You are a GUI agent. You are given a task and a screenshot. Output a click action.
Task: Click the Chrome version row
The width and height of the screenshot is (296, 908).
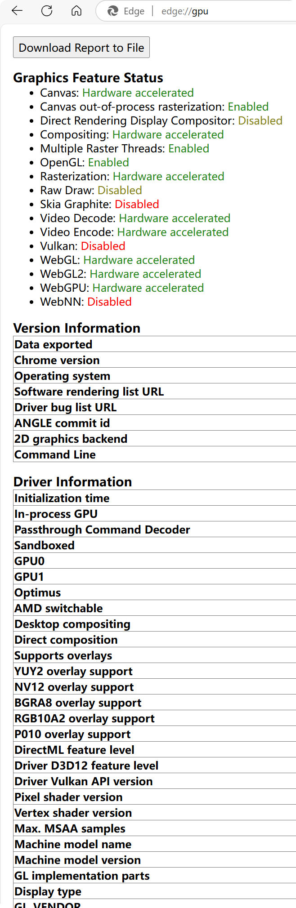point(57,360)
